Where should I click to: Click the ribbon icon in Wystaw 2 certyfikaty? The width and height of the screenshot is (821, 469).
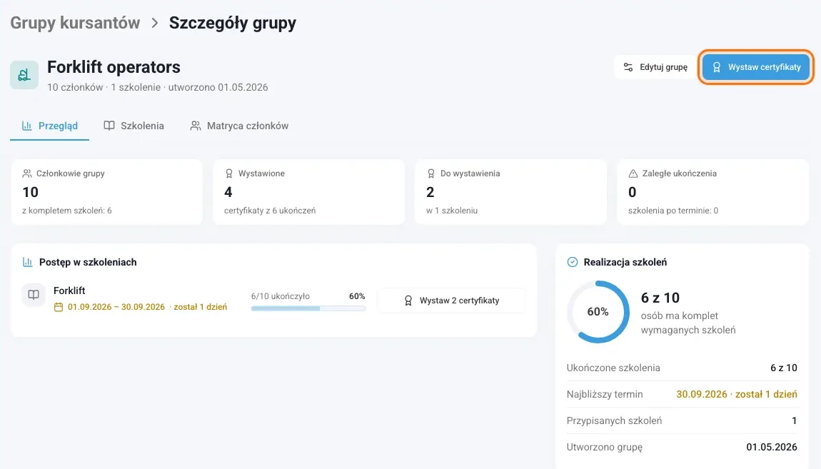[x=408, y=301]
